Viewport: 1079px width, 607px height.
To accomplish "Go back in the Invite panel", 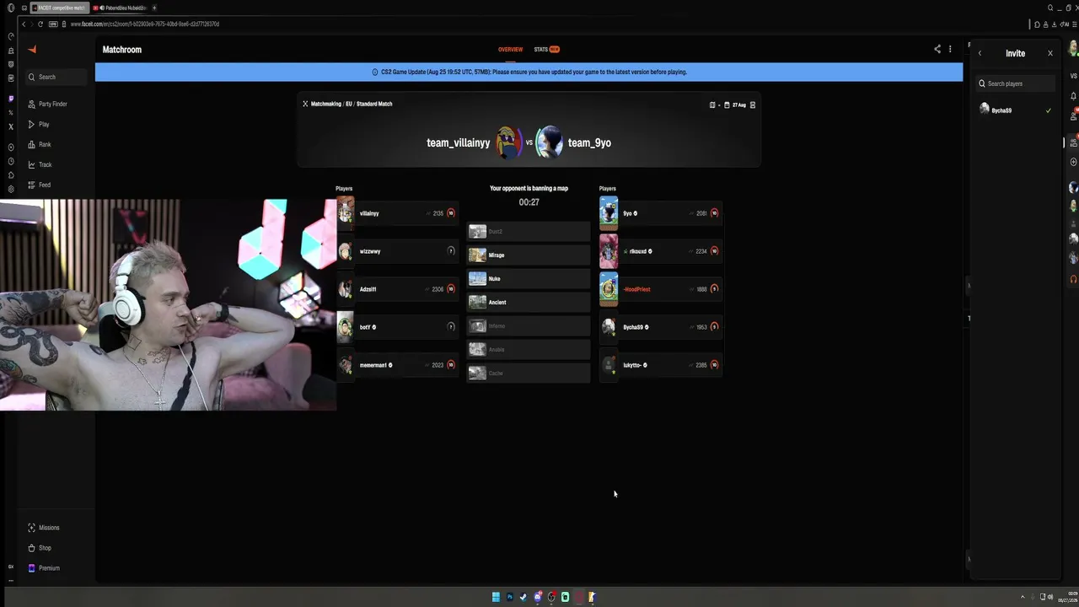I will 980,53.
